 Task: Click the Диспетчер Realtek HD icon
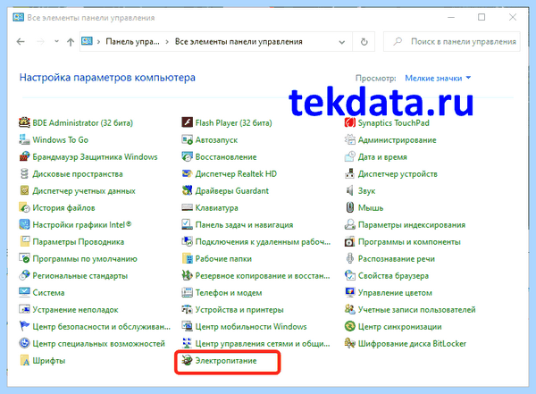pos(187,173)
